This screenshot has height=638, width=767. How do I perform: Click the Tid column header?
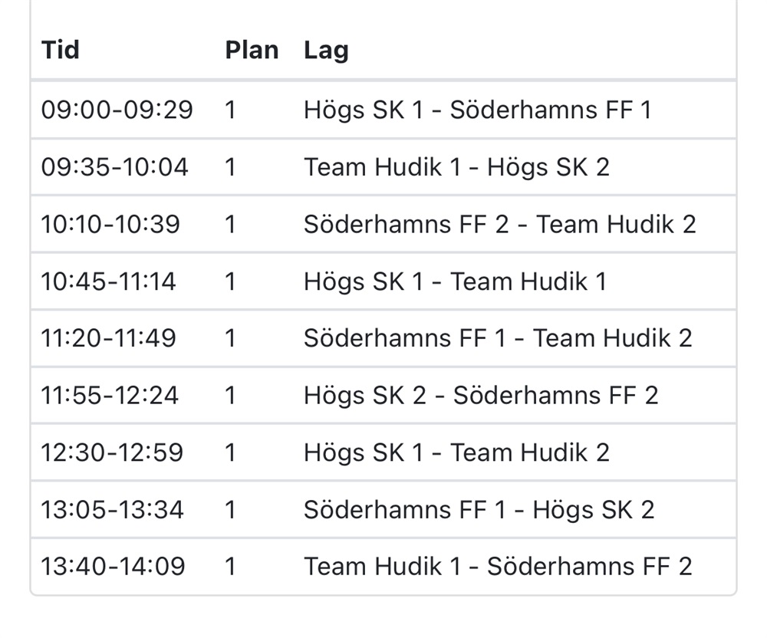point(60,50)
